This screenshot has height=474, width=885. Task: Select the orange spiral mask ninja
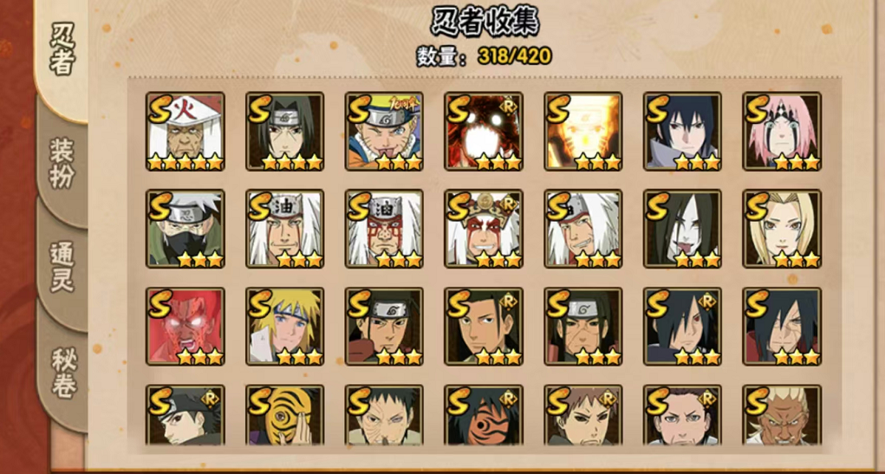click(284, 415)
